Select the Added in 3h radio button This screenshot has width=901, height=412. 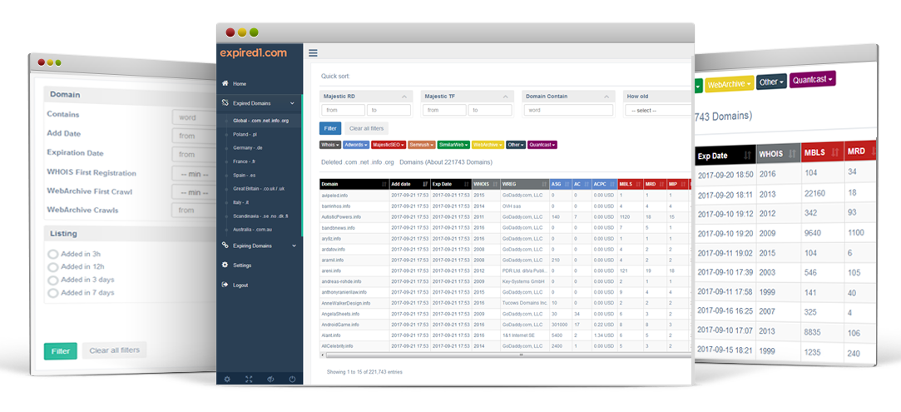click(53, 254)
